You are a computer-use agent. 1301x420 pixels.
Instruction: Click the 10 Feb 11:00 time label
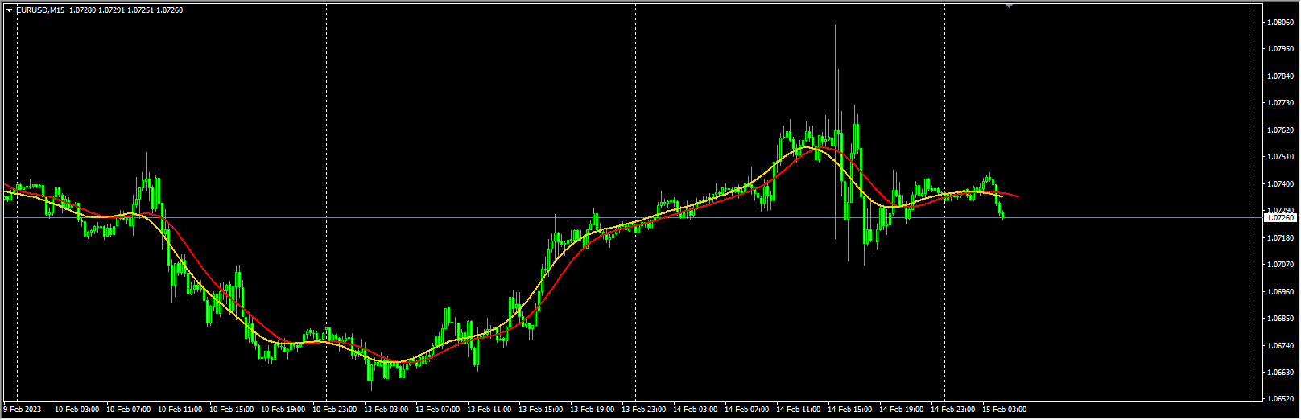[x=180, y=410]
